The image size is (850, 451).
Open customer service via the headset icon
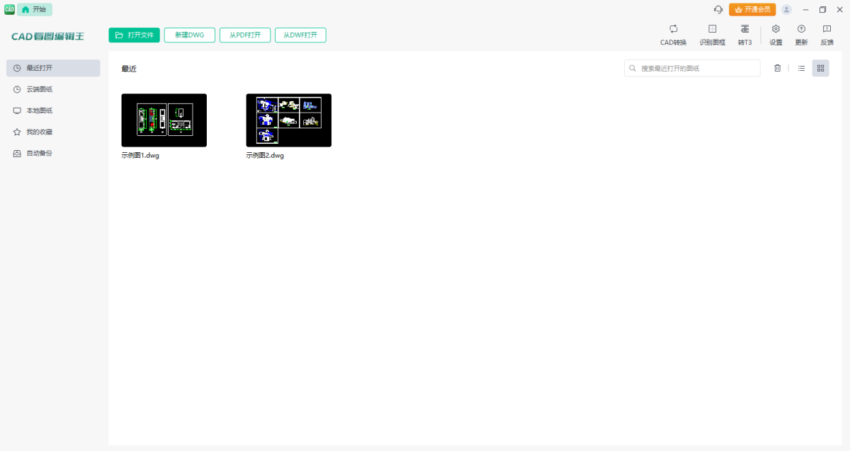click(x=718, y=9)
